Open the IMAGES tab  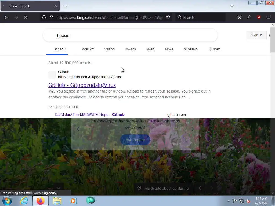[x=131, y=49]
